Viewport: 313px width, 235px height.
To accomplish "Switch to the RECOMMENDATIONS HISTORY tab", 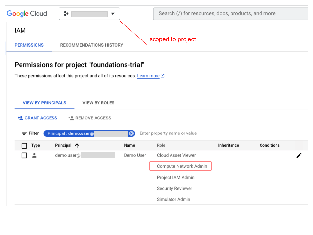I will pyautogui.click(x=91, y=45).
